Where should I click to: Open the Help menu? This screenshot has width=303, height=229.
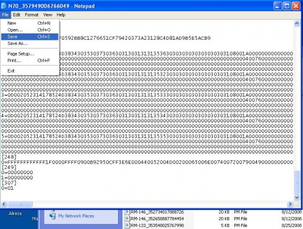click(x=61, y=15)
